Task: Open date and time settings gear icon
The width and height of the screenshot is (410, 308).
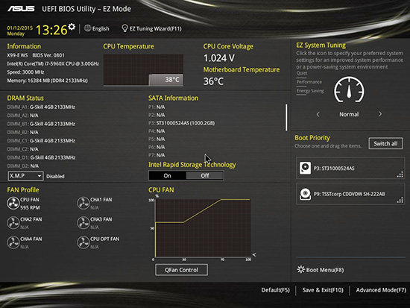Action: pos(72,26)
